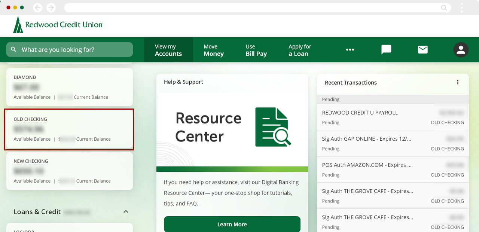
Task: Select the OLD CHECKING account card
Action: tap(70, 129)
